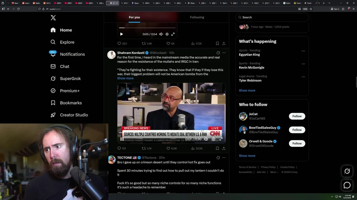Open the floating Grok button
The width and height of the screenshot is (357, 200).
(347, 171)
